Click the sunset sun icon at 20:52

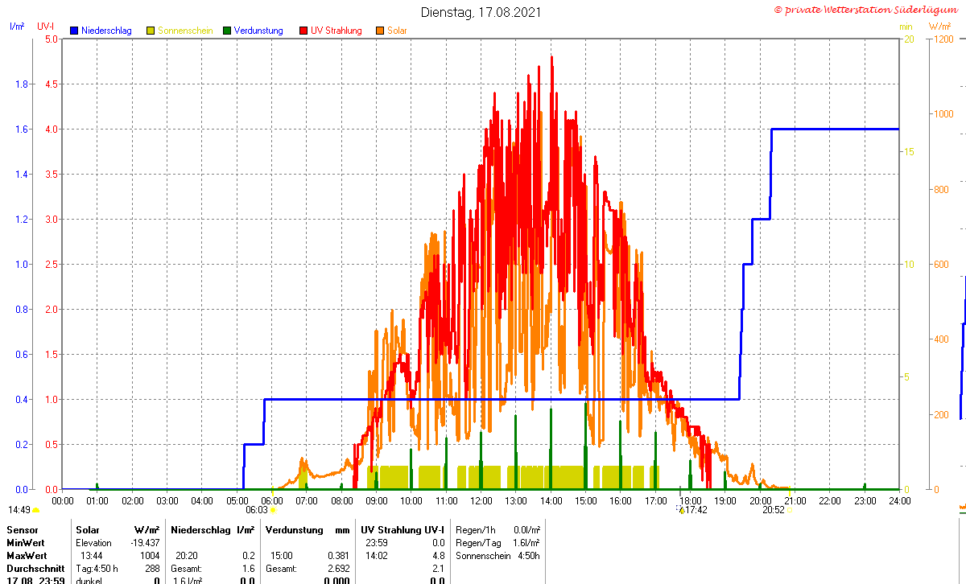(x=789, y=510)
